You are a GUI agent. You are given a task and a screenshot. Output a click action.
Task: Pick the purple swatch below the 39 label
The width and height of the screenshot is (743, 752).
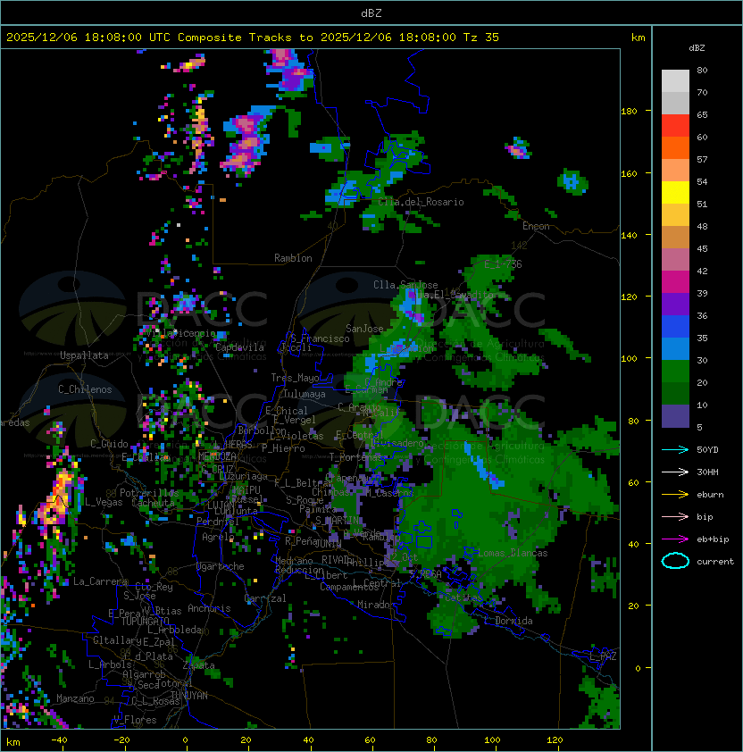click(675, 304)
